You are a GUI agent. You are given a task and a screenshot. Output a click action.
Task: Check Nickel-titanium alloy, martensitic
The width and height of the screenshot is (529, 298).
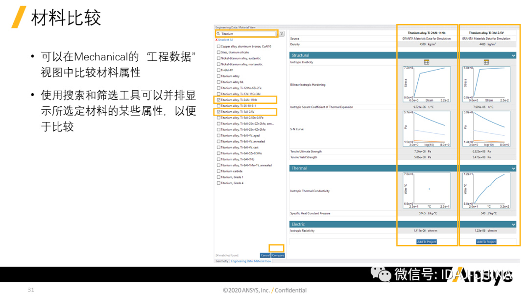218,64
